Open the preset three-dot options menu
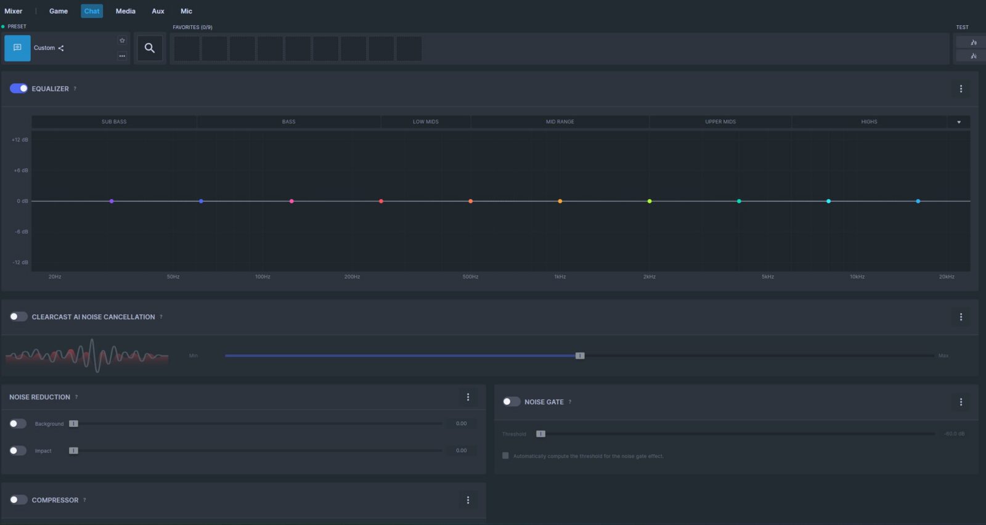Screen dimensions: 986x525 122,56
